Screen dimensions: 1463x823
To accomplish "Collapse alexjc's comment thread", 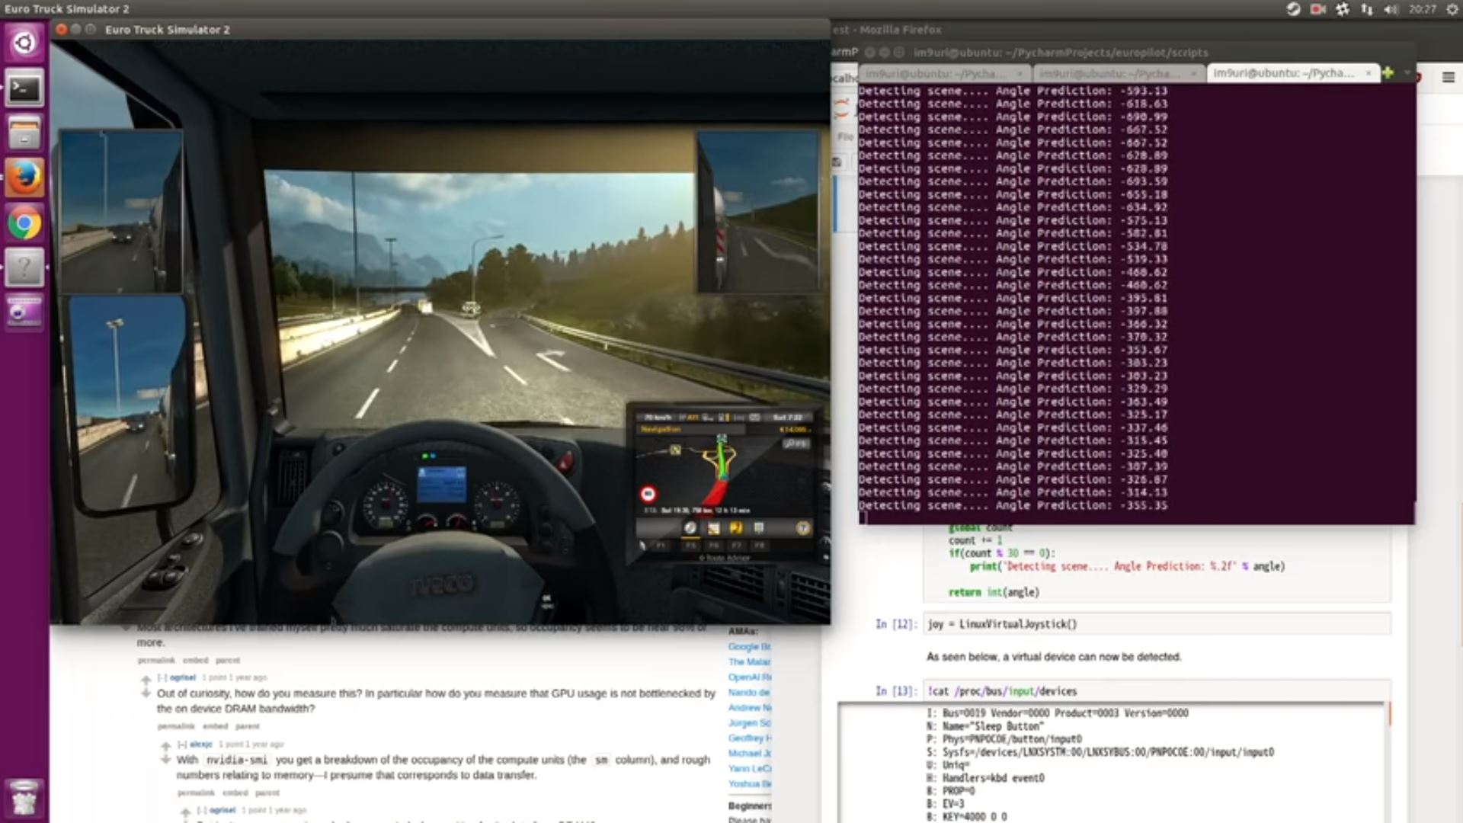I will 181,744.
